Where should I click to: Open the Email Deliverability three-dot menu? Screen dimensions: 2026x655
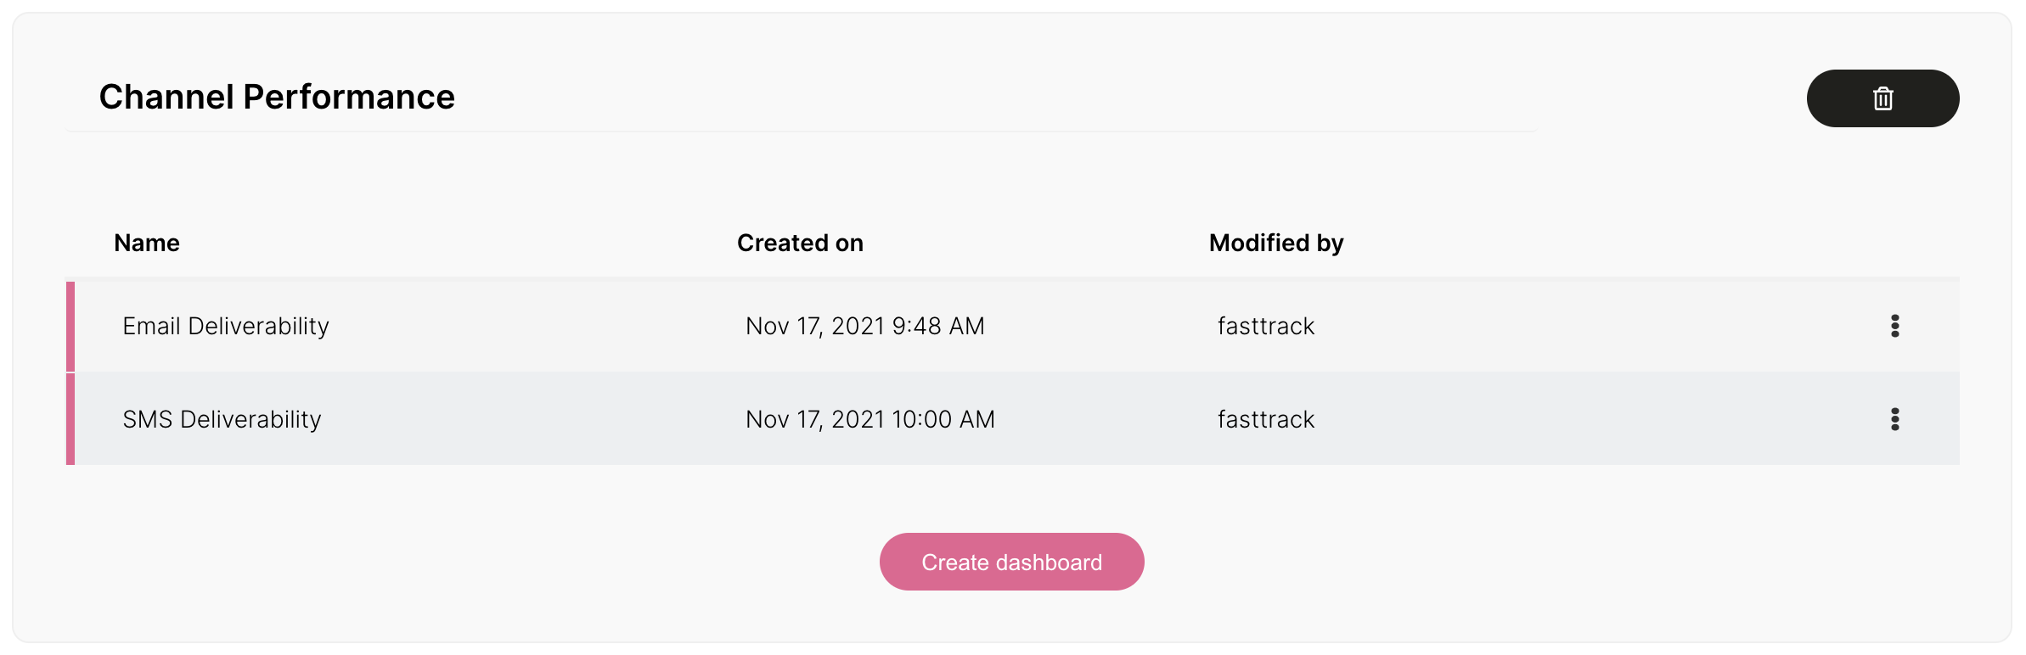[x=1894, y=326]
